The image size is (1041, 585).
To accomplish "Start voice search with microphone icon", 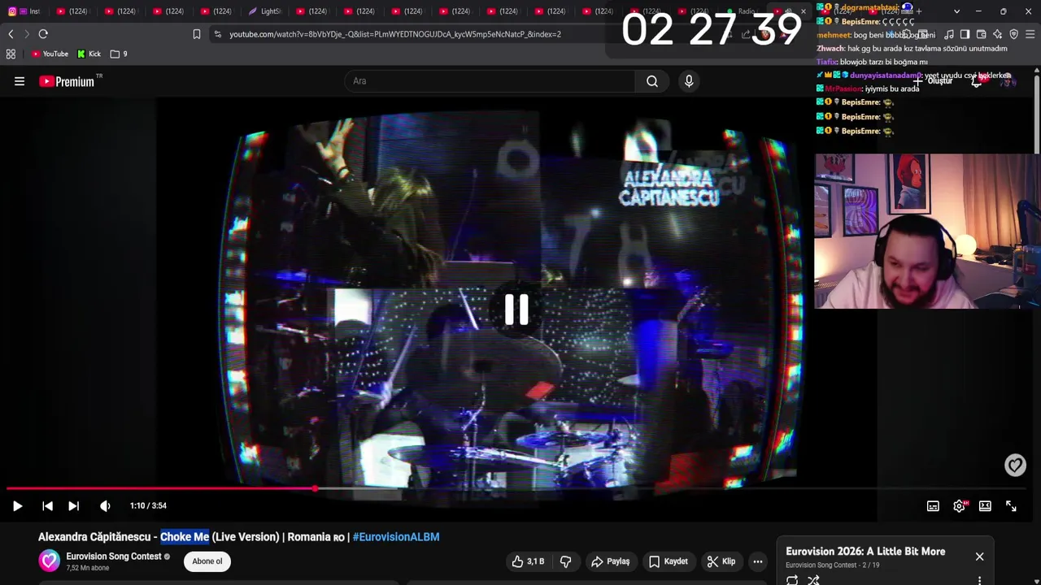I will 689,81.
